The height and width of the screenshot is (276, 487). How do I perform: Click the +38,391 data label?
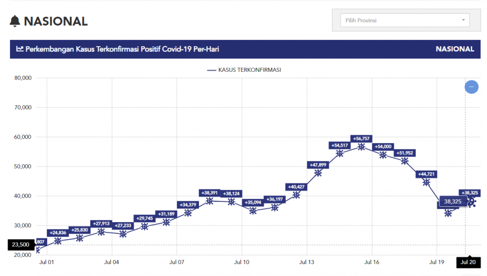coord(209,193)
